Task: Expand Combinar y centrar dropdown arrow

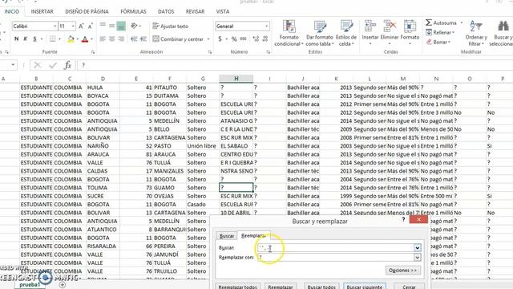Action: [208, 39]
